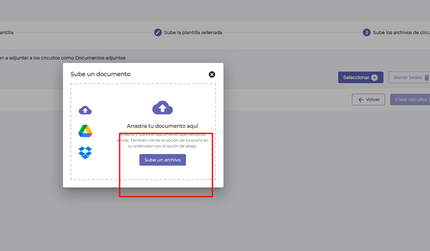Select the Sube la plantilla rellenada step
Screen dimensions: 430x251
188,33
